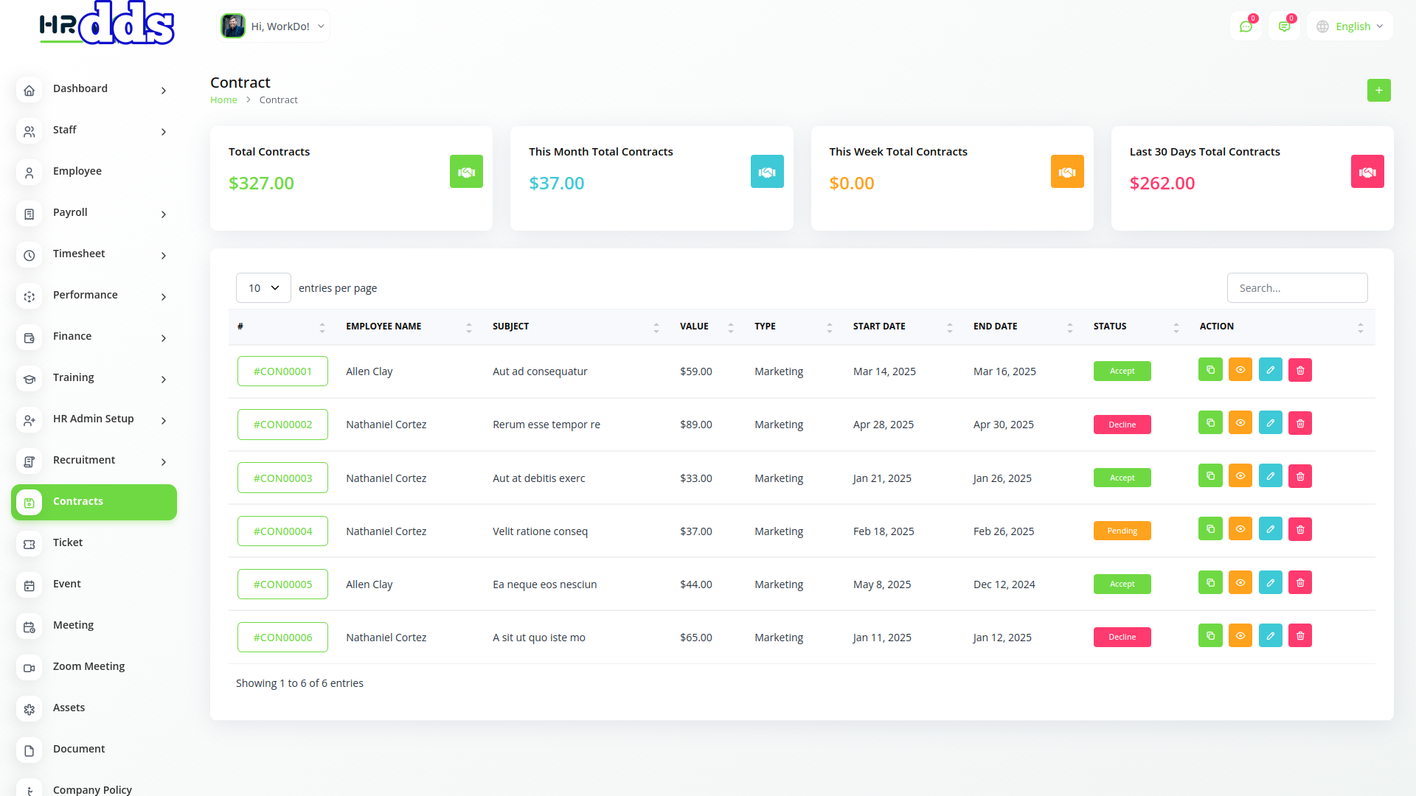Open the chat messages icon in the header
Viewport: 1416px width, 796px height.
1246,27
